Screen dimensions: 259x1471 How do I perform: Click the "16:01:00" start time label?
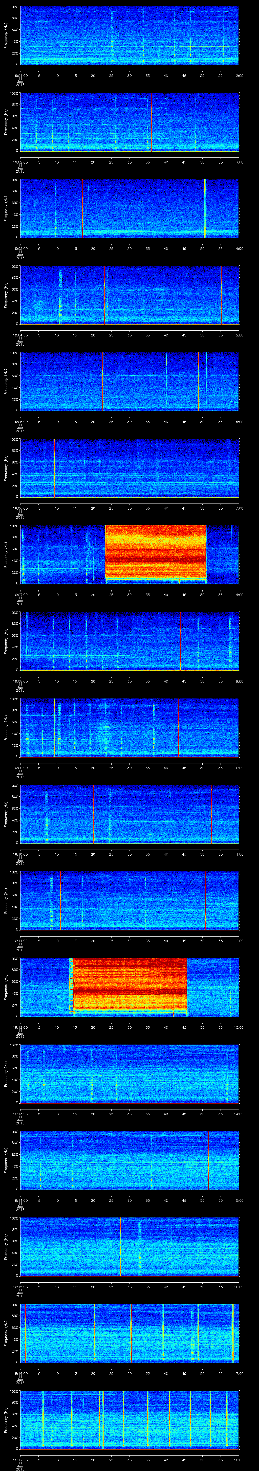pos(20,75)
